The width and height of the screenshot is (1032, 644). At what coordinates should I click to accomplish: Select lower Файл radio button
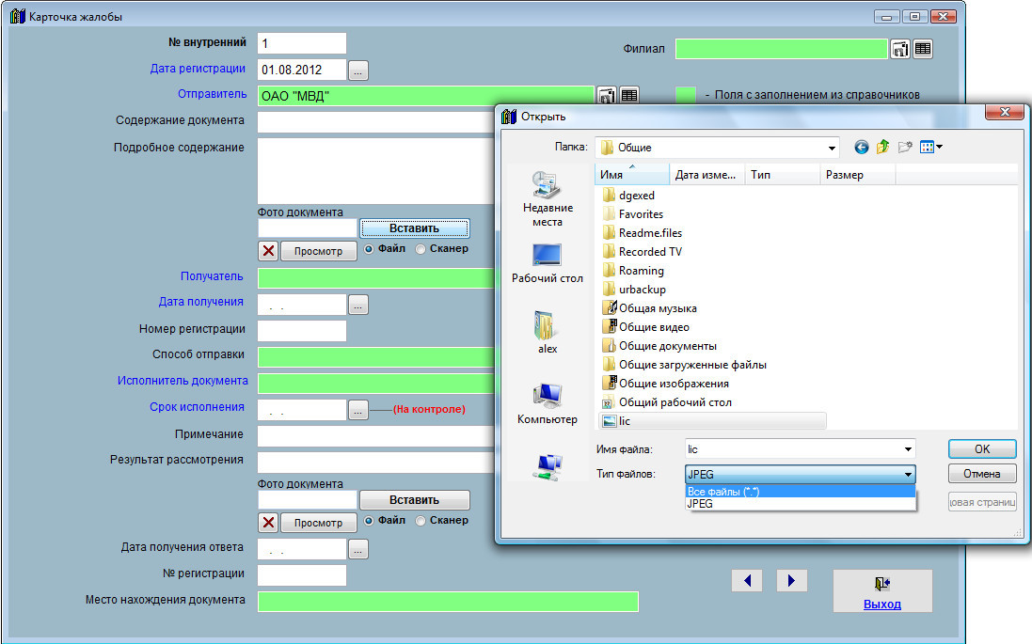(x=369, y=520)
